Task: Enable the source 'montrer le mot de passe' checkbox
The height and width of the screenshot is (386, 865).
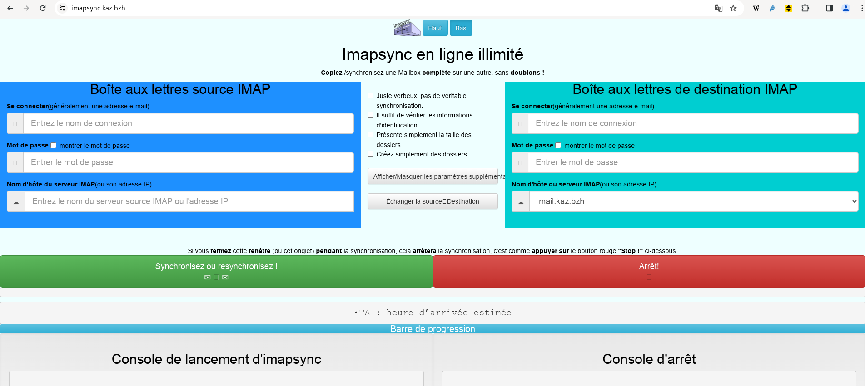Action: pos(54,146)
